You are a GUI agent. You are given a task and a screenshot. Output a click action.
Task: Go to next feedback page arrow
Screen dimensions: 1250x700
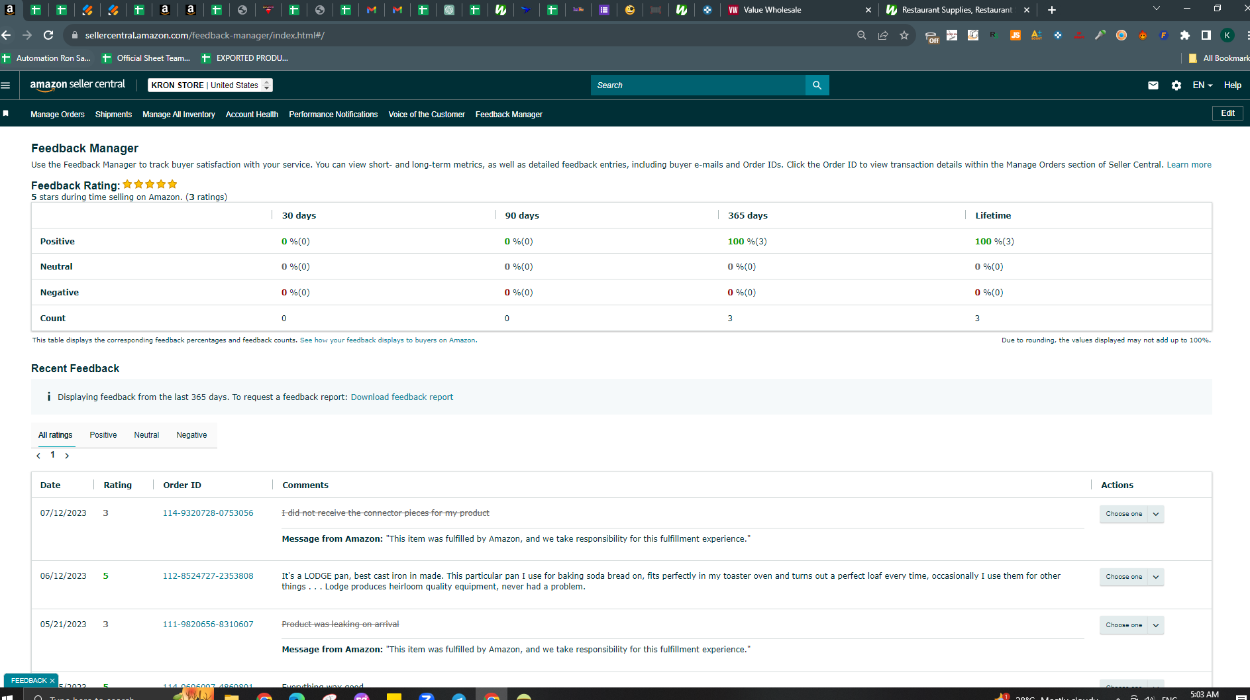coord(67,456)
